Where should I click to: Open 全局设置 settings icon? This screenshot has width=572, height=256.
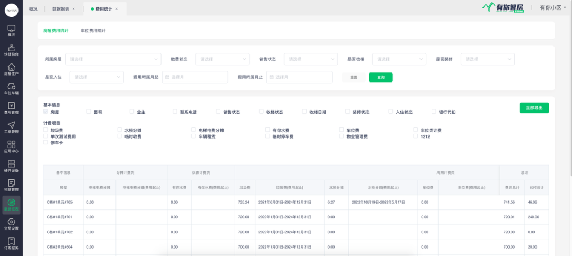11,224
